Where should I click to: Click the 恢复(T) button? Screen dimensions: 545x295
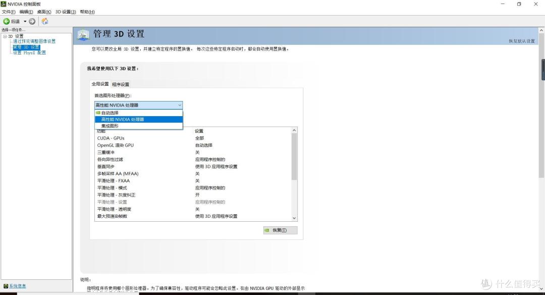coord(280,230)
